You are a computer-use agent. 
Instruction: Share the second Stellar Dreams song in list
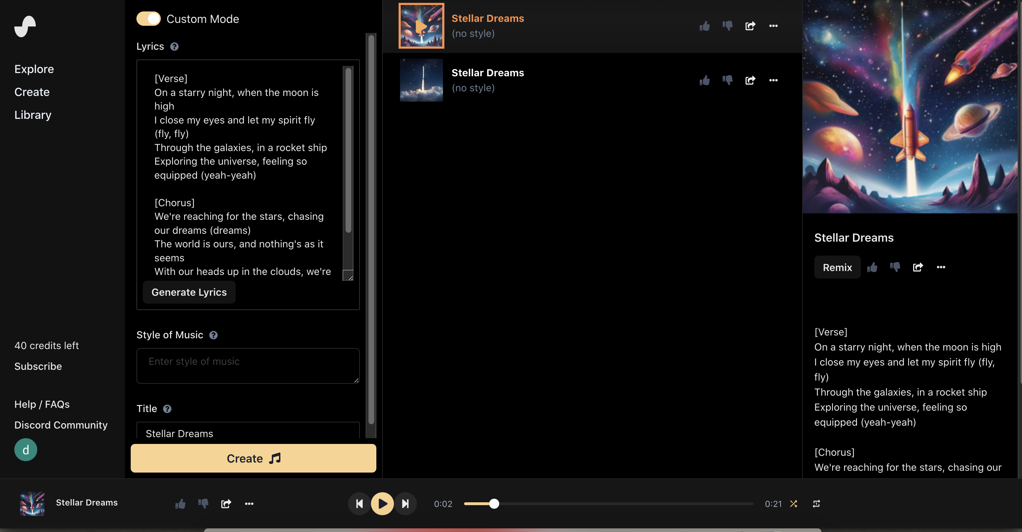pyautogui.click(x=750, y=81)
